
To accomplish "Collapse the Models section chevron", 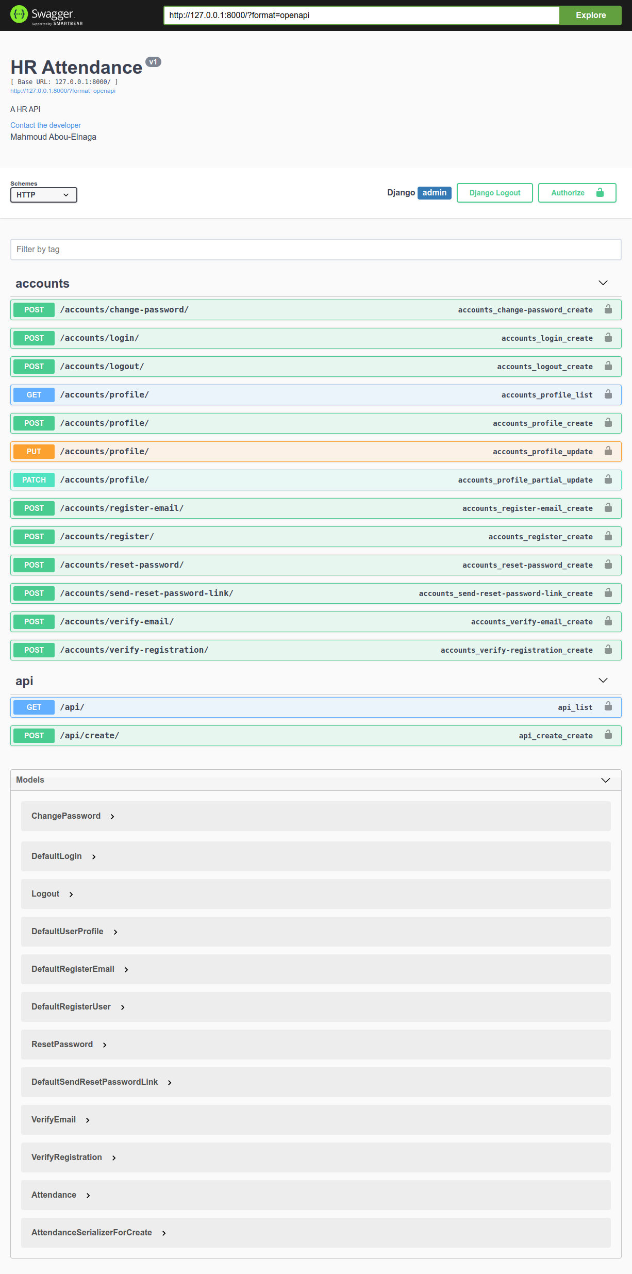I will tap(606, 780).
